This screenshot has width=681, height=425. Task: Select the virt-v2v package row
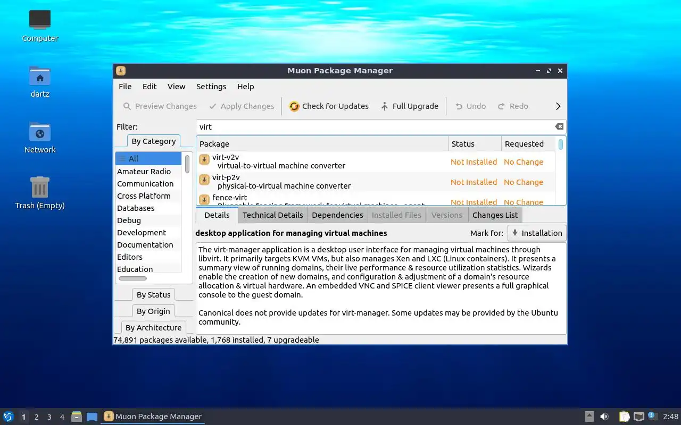point(376,161)
